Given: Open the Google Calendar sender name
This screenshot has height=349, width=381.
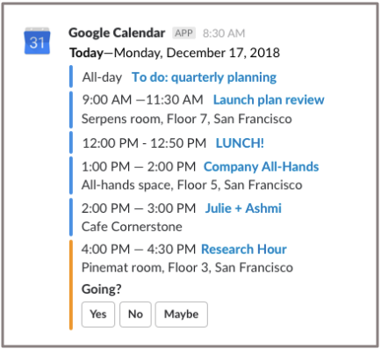Looking at the screenshot, I should pyautogui.click(x=117, y=33).
